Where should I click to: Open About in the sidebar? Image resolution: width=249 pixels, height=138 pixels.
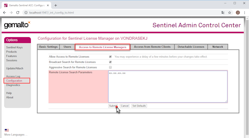pyautogui.click(x=10, y=97)
